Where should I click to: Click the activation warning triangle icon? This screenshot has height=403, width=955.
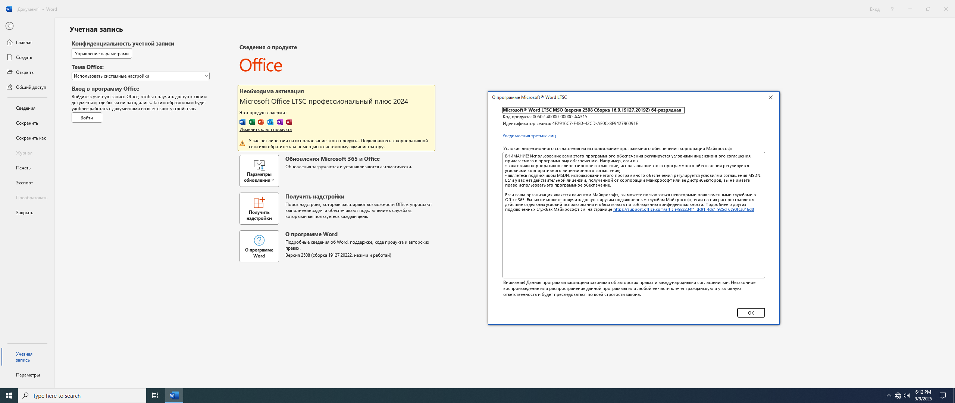(242, 143)
